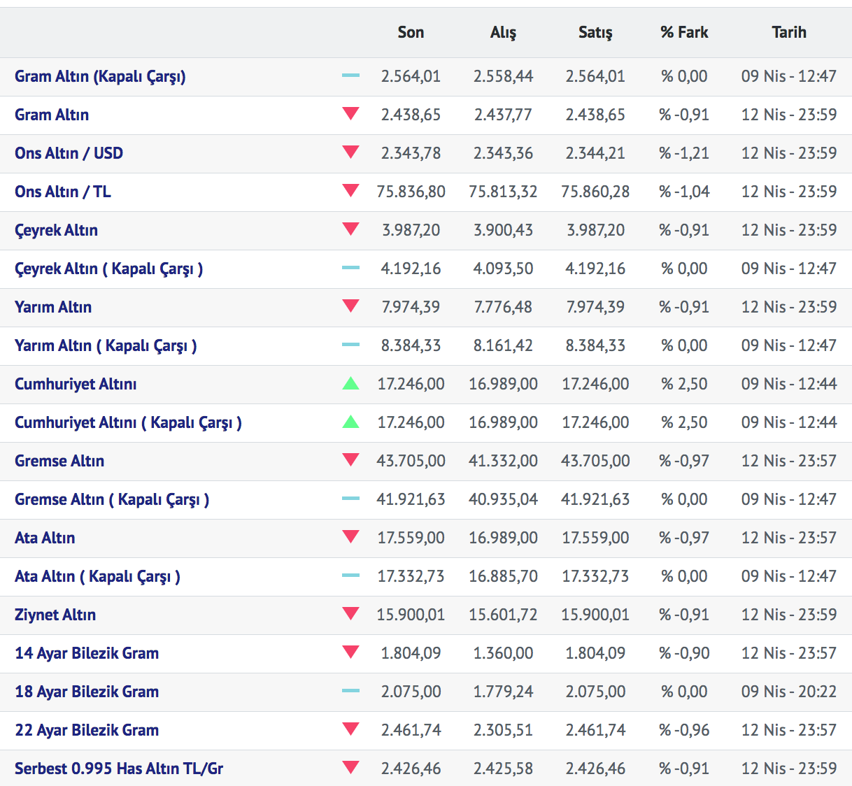Screen dimensions: 852x786
Task: Open the Çeyrek Altın link
Action: [56, 230]
